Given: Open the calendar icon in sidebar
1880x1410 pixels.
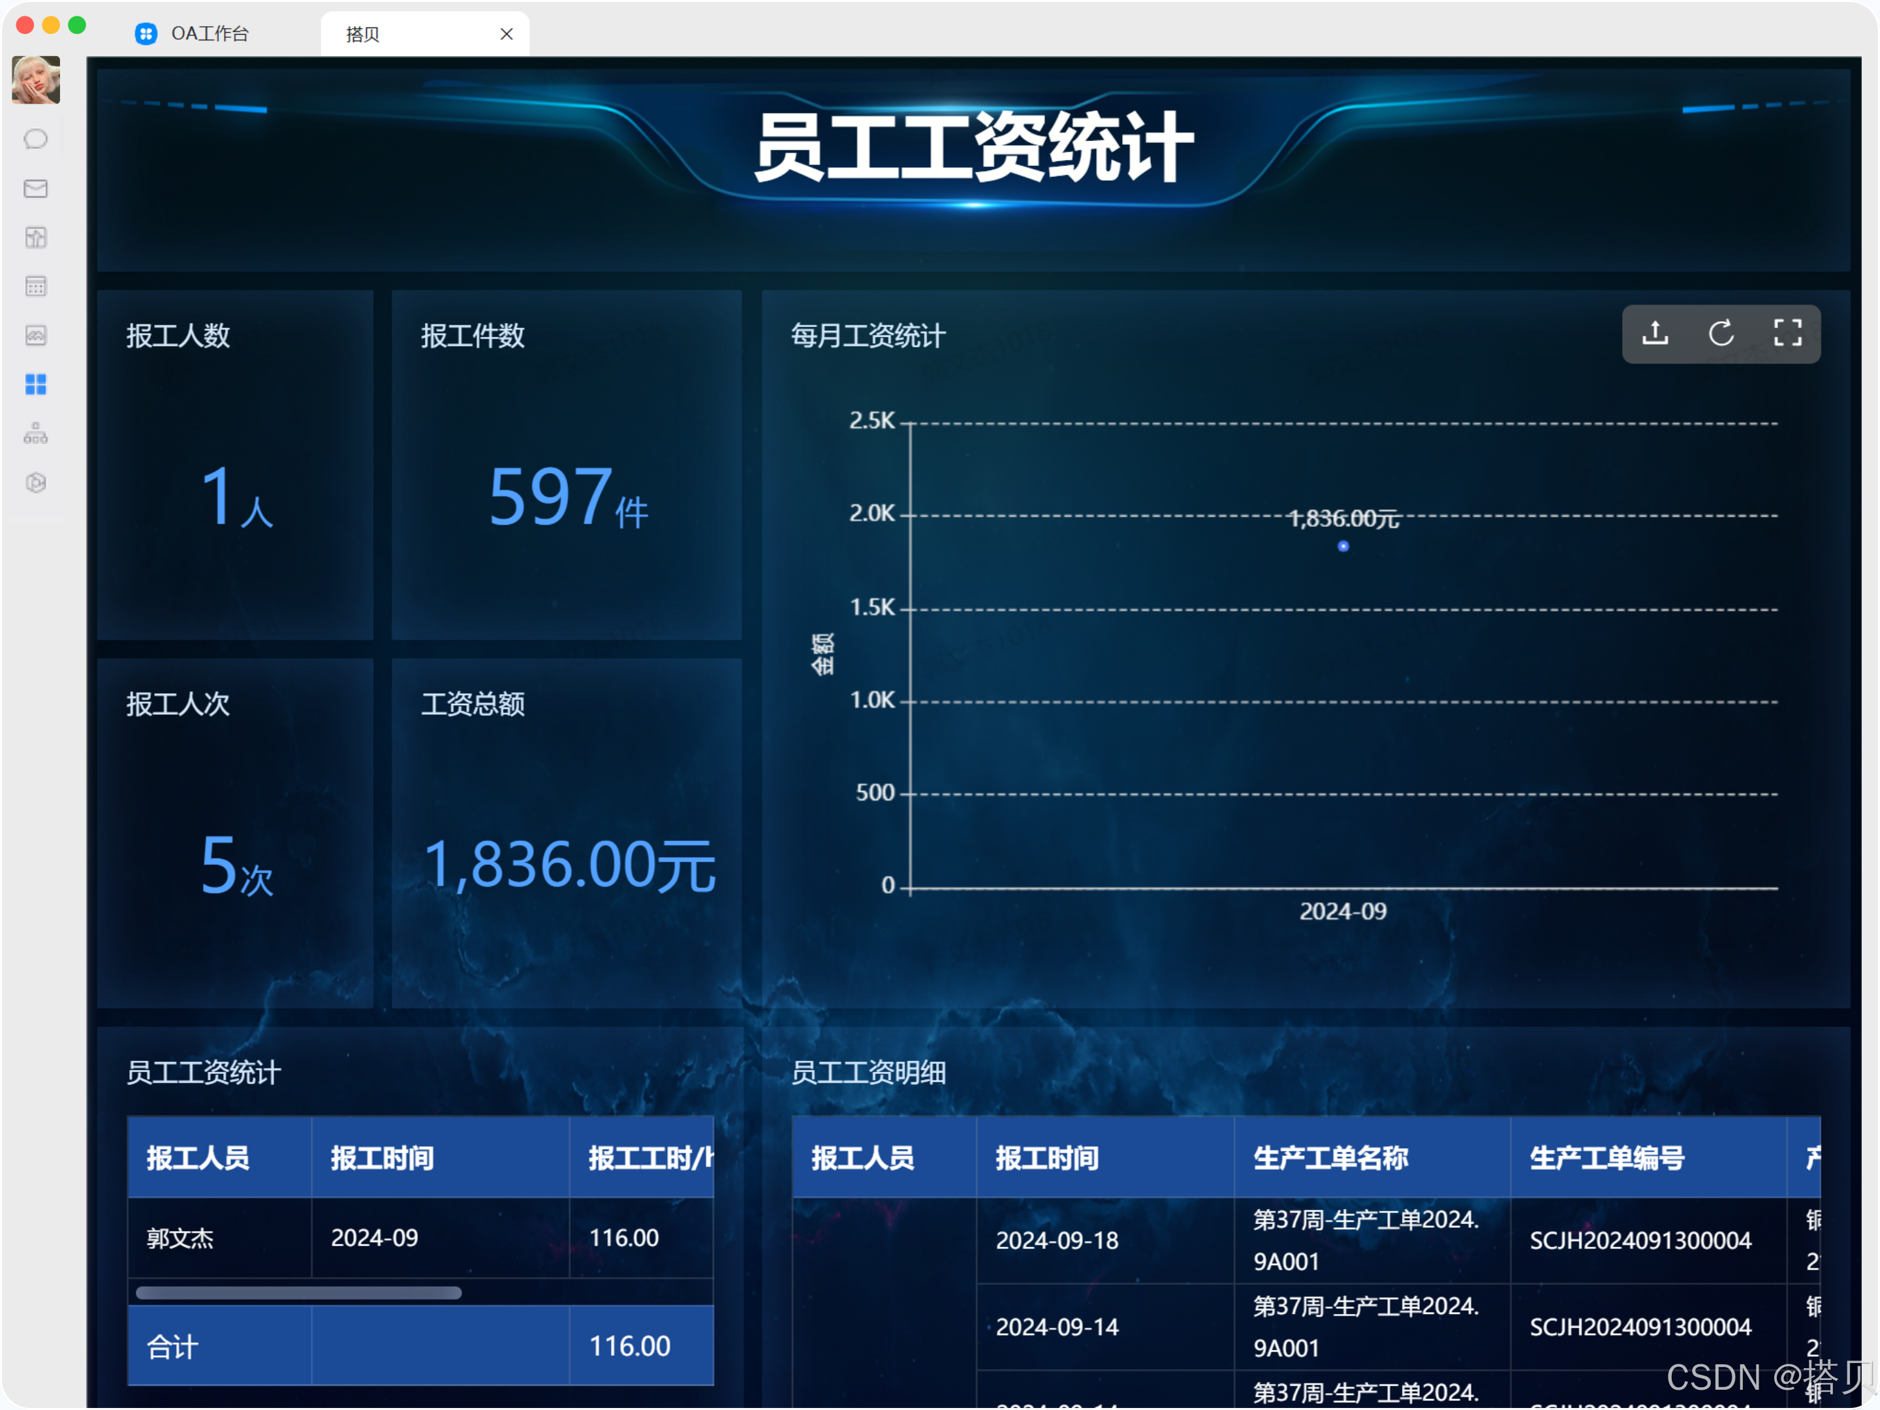Looking at the screenshot, I should point(36,287).
